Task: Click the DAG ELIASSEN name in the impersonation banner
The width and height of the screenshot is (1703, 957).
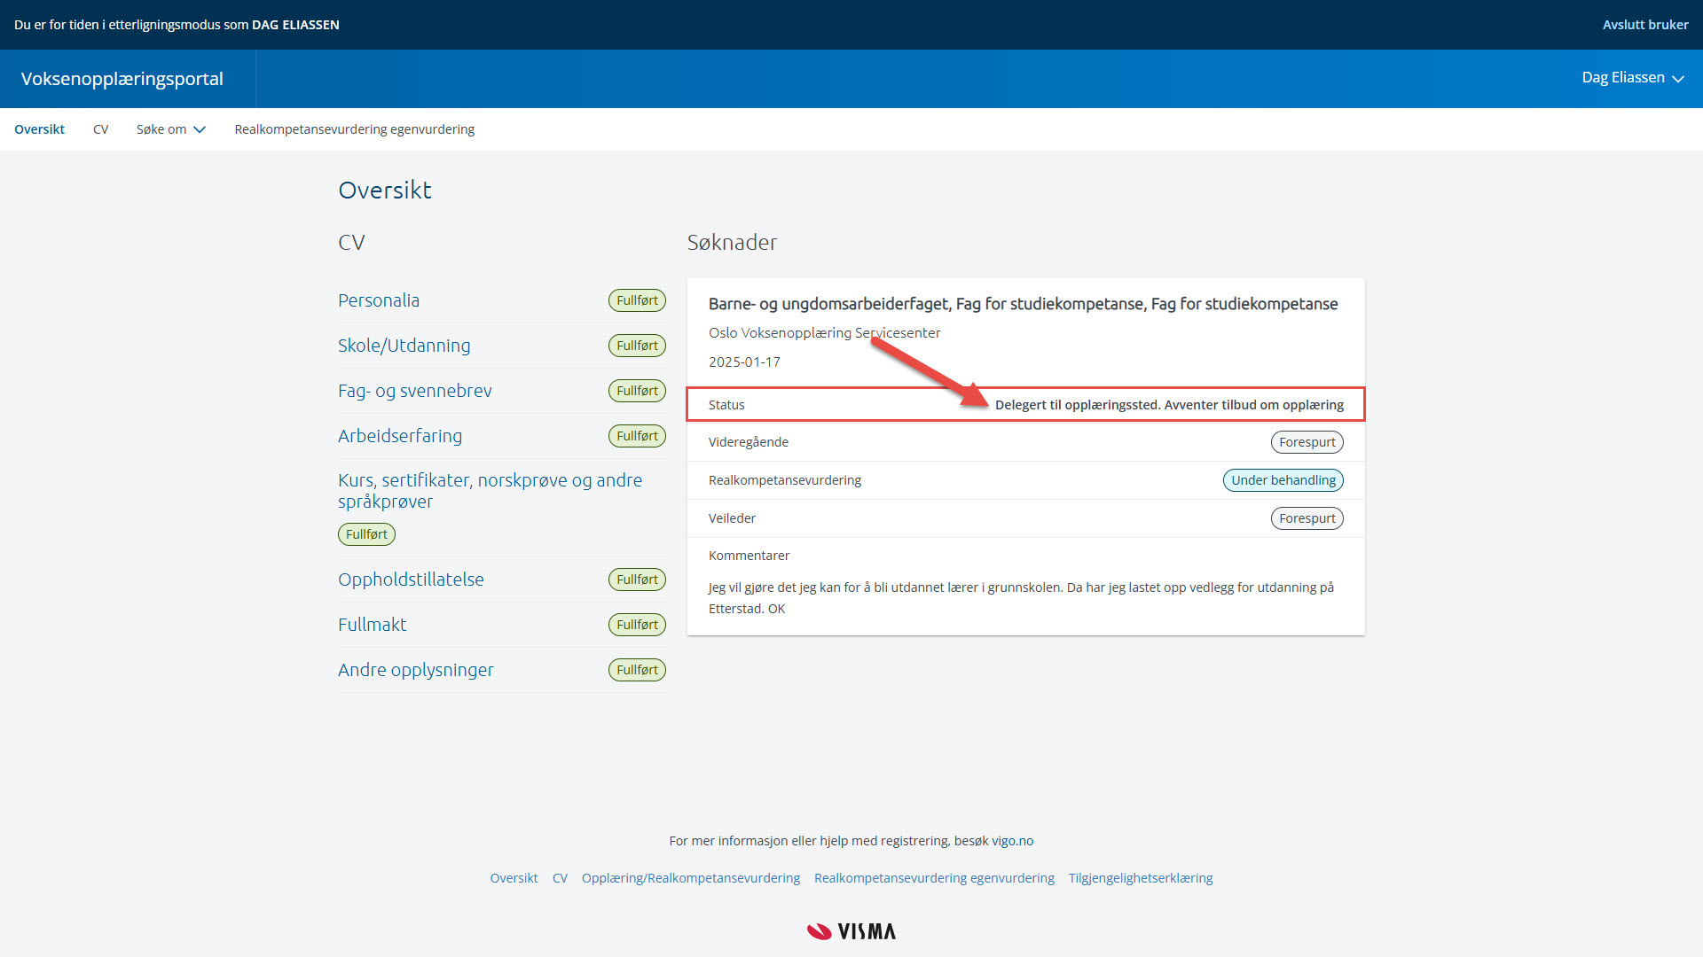Action: point(295,25)
